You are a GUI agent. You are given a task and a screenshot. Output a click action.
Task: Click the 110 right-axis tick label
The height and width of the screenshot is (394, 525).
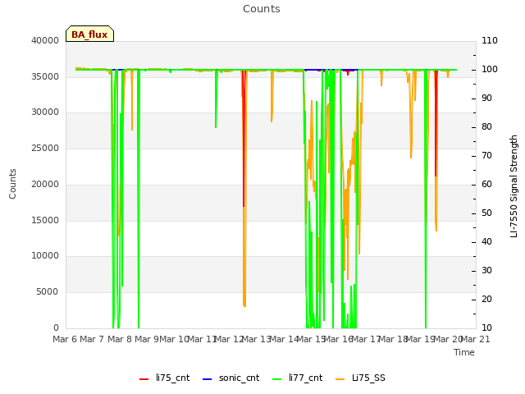click(x=490, y=40)
